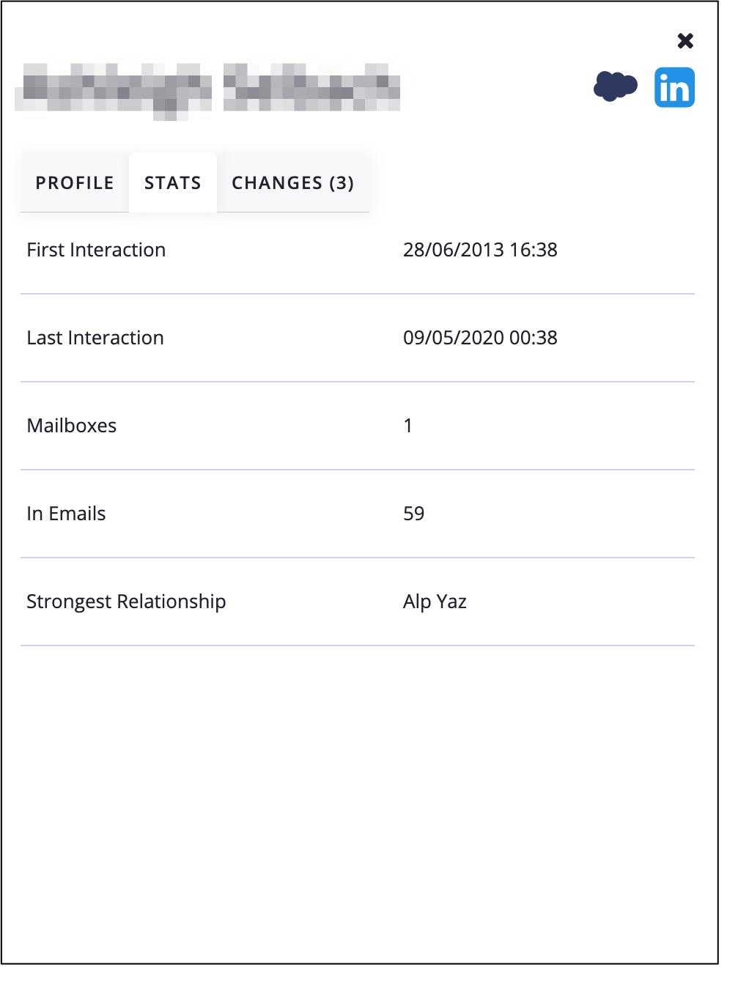Click the 09/05/2020 last interaction date
Image resolution: width=749 pixels, height=995 pixels.
coord(453,338)
